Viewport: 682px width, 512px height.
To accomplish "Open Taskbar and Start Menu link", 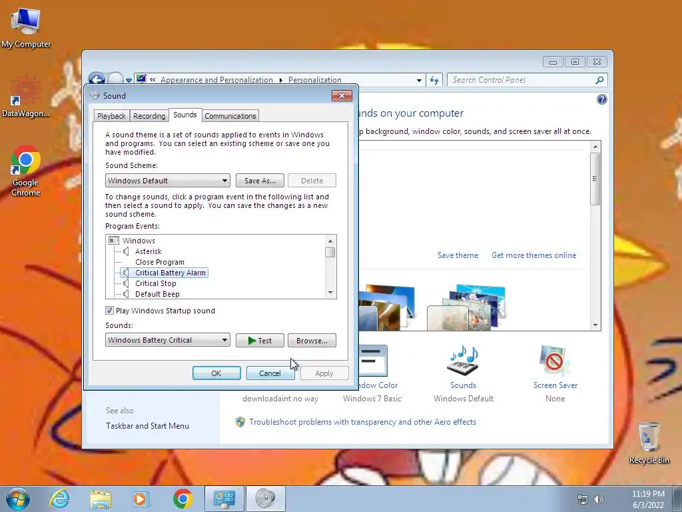I will (147, 426).
